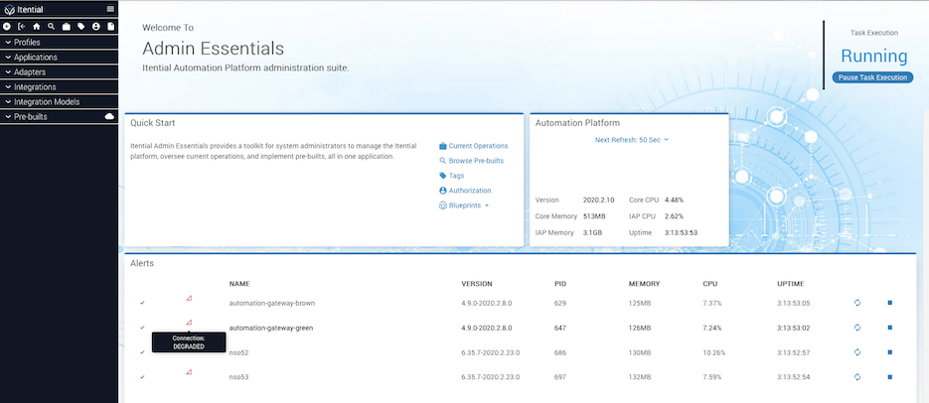Click the Uptime value 3:13:53:53
This screenshot has width=929, height=403.
(681, 233)
